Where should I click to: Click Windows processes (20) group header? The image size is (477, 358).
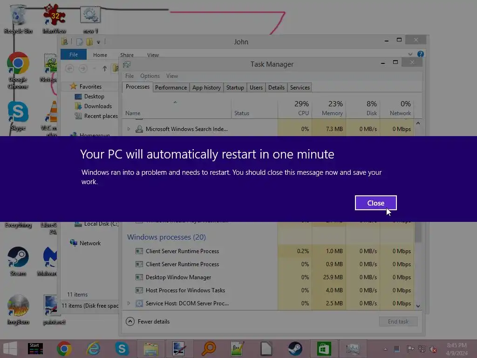click(166, 237)
